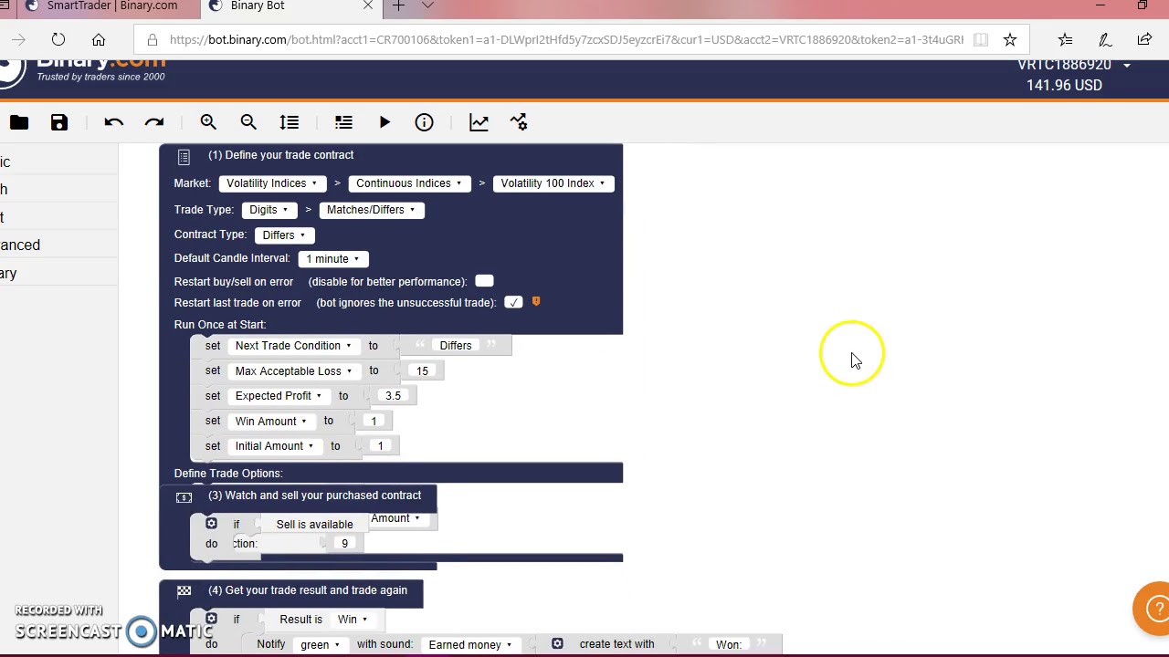Screen dimensions: 1169x657
Task: Open the info circle icon in toolbar
Action: (x=424, y=122)
